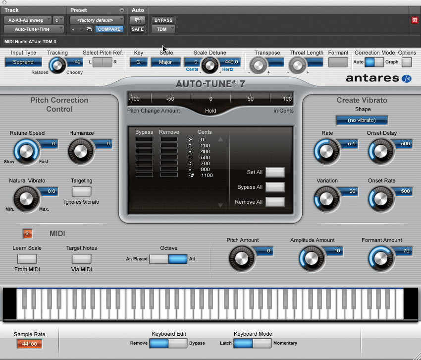
Task: Open the factory default preset list
Action: [97, 20]
